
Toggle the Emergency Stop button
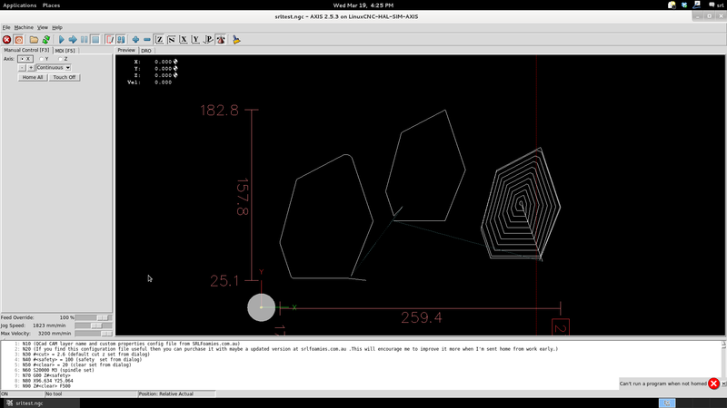6,40
